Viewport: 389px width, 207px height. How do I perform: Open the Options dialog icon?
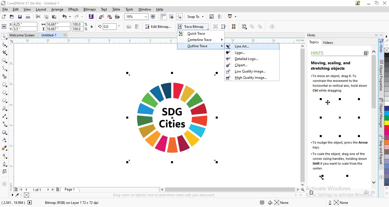[219, 17]
